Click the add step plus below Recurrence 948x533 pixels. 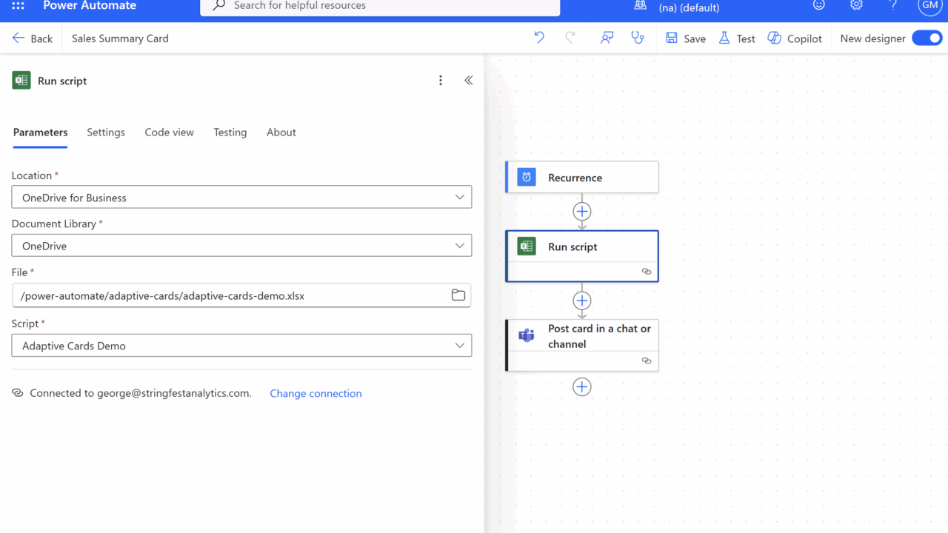pos(582,212)
